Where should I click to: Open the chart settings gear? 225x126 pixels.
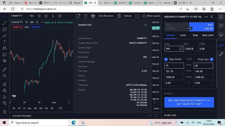119,16
